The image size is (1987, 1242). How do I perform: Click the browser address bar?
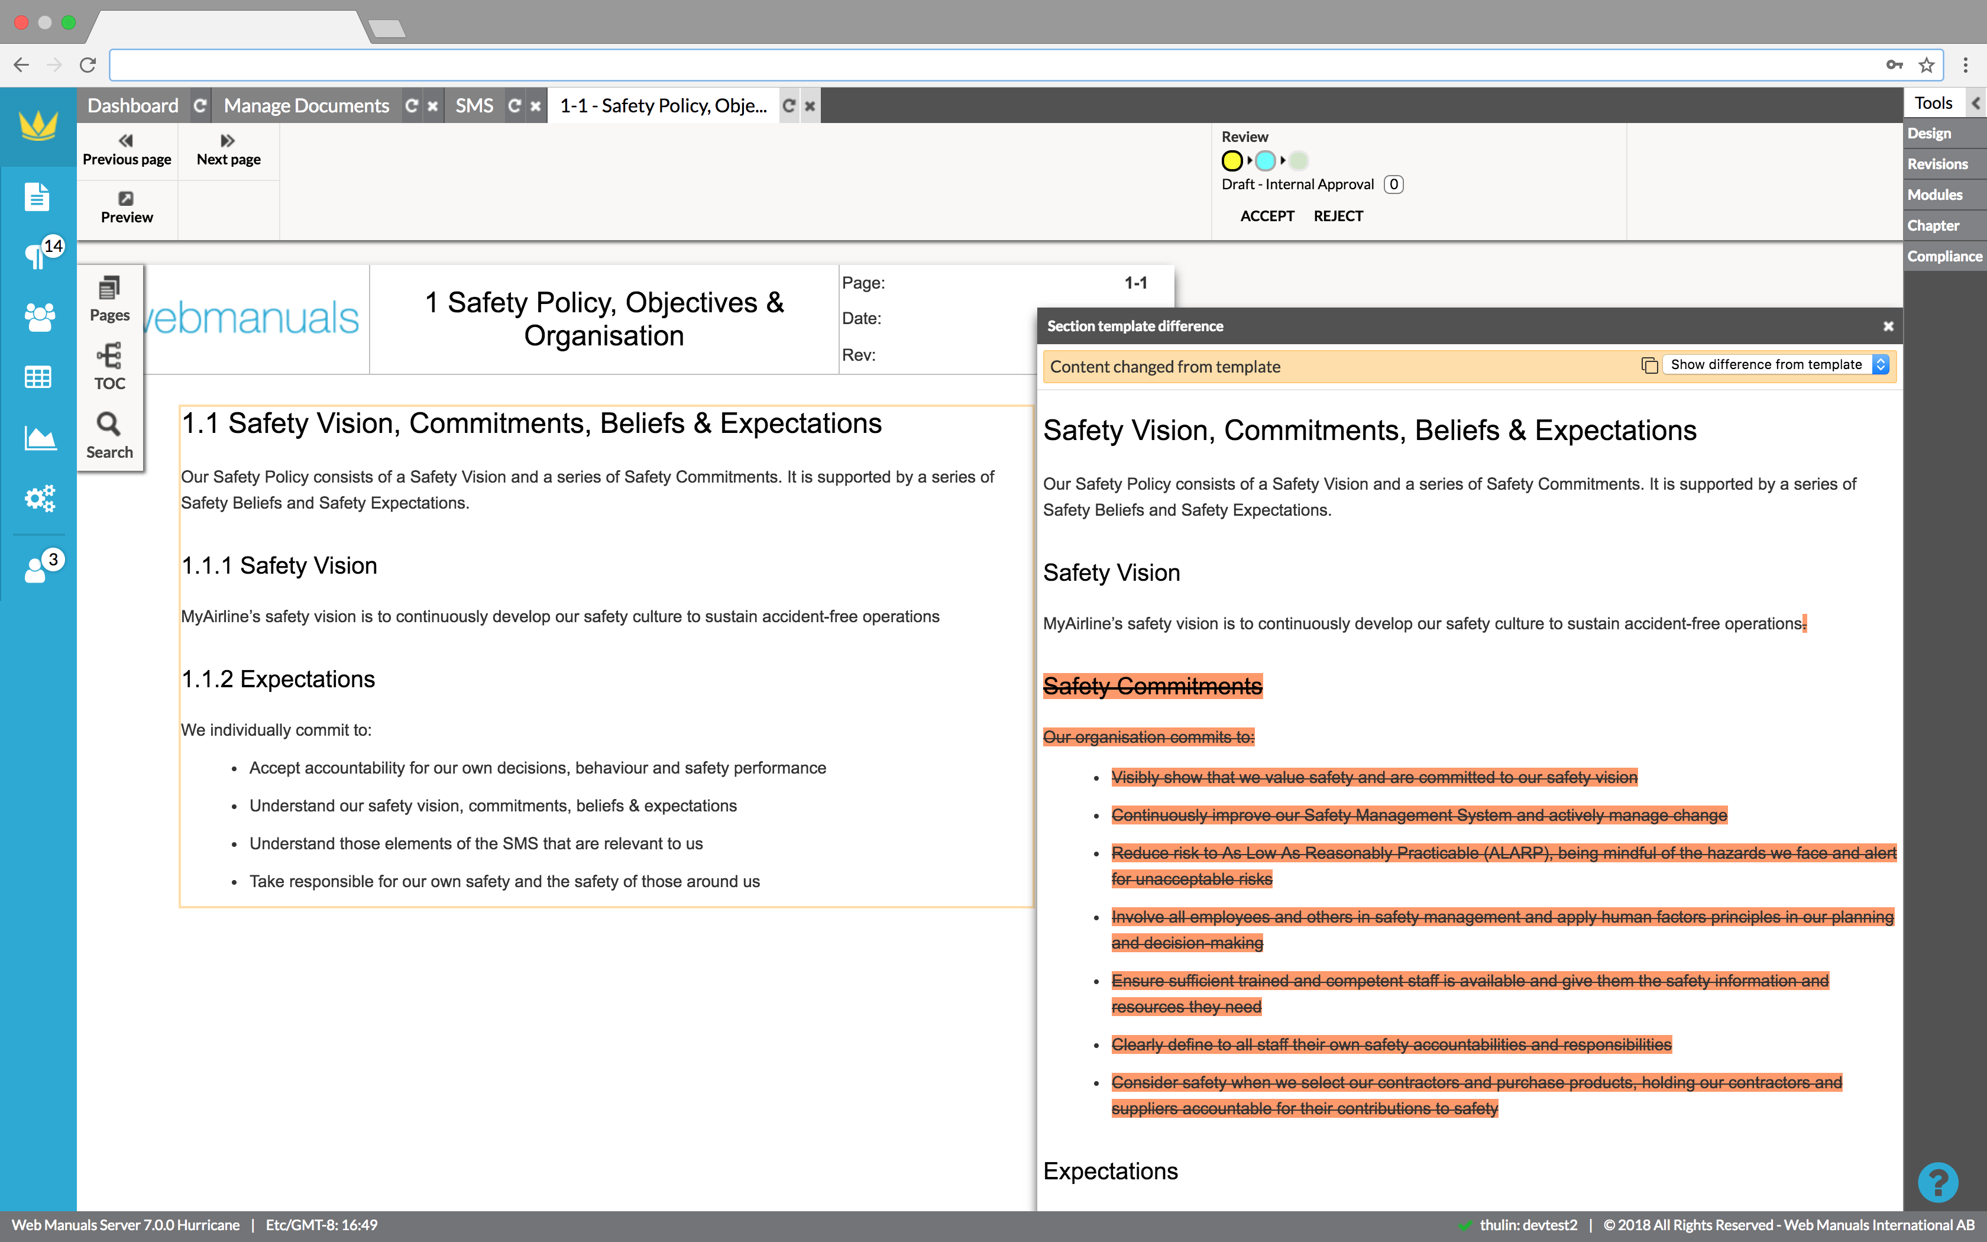[985, 65]
